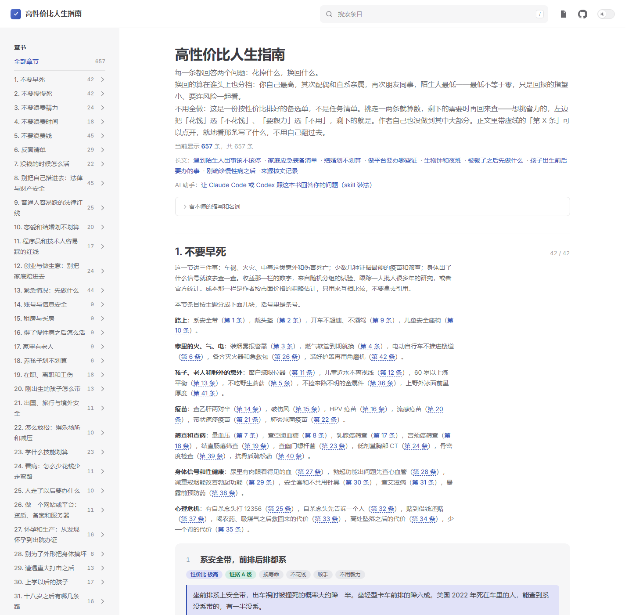The width and height of the screenshot is (632, 615).
Task: Open the document file icon in header
Action: coord(563,14)
